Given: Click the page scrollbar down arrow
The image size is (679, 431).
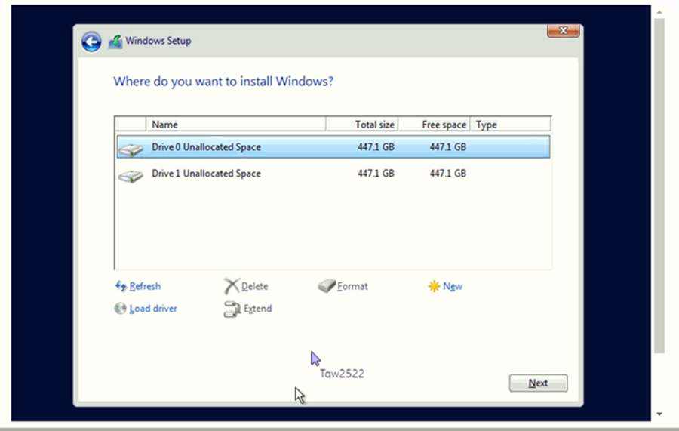Looking at the screenshot, I should [659, 414].
